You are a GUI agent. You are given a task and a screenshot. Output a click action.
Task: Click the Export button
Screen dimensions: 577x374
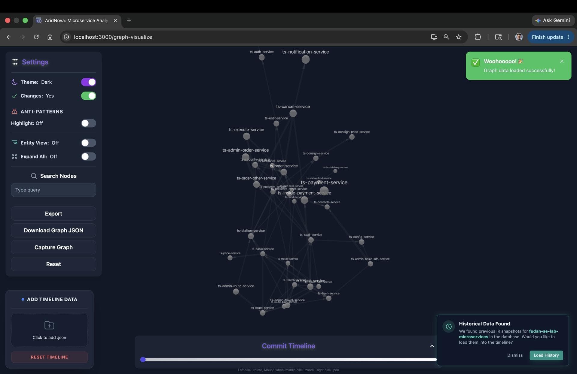click(53, 213)
